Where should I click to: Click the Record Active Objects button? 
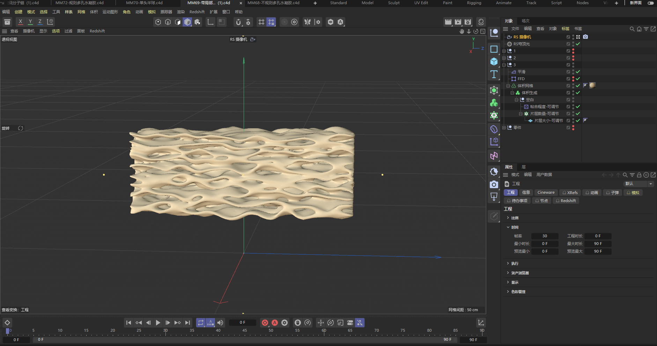click(265, 323)
